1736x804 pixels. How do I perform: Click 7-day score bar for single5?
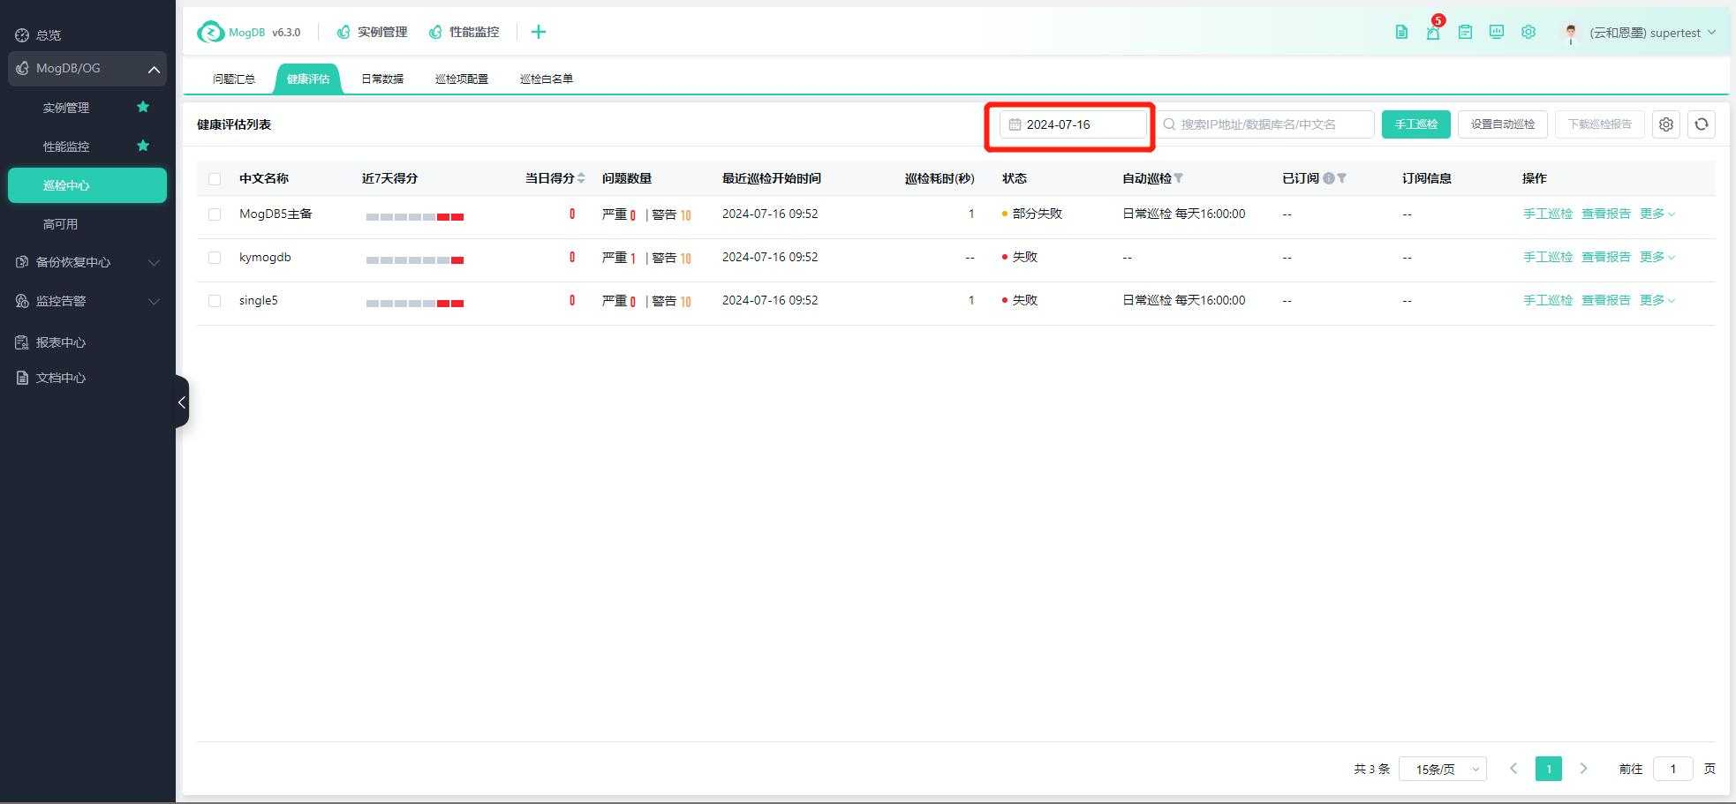click(x=415, y=304)
